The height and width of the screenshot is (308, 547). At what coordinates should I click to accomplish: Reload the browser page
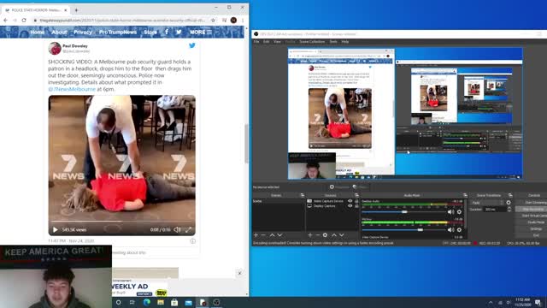tap(24, 21)
